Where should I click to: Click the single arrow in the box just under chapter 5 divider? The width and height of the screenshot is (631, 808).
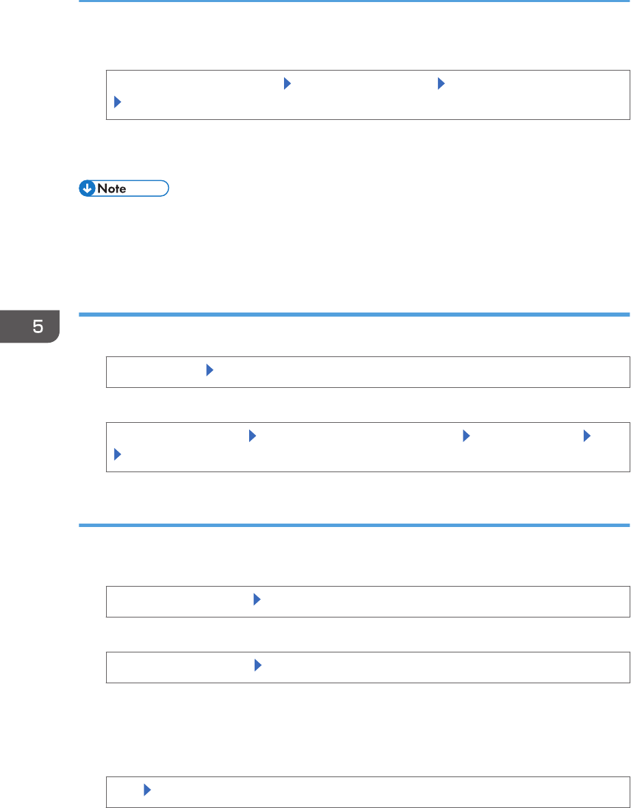209,370
